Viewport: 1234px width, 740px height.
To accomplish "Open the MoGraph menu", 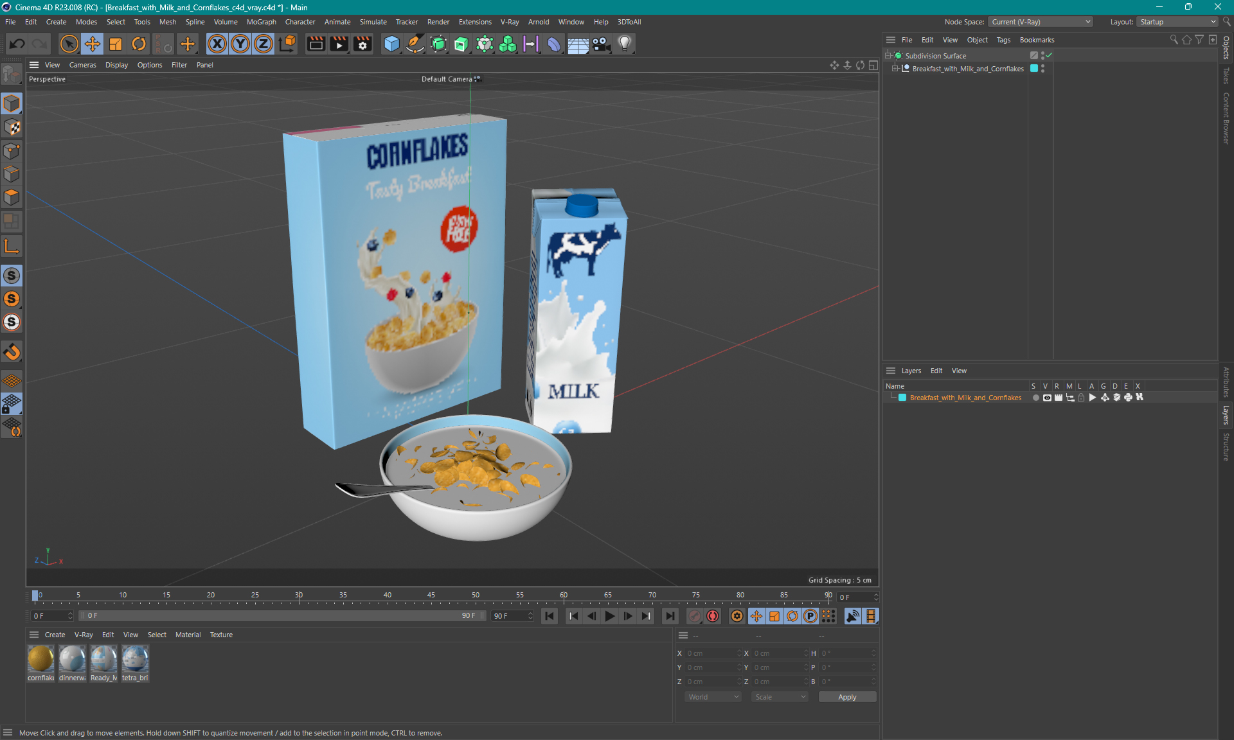I will [261, 22].
